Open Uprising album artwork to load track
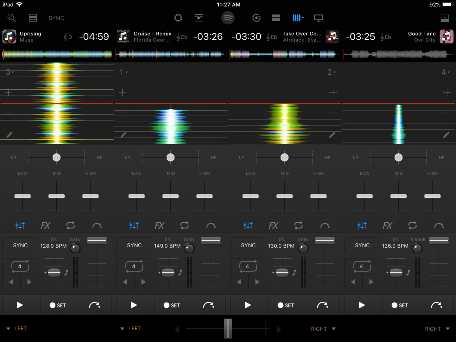 coord(9,36)
